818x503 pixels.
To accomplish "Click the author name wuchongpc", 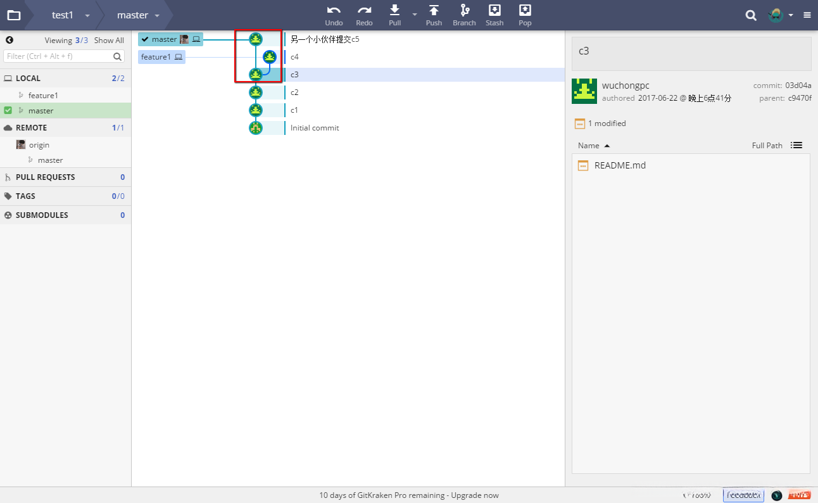I will point(626,86).
